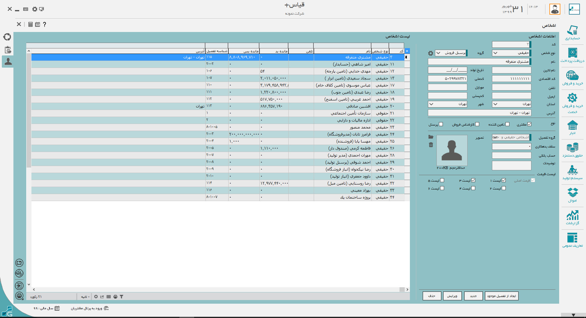This screenshot has height=318, width=586.
Task: Click the settings gear in top title bar
Action: pos(35,9)
